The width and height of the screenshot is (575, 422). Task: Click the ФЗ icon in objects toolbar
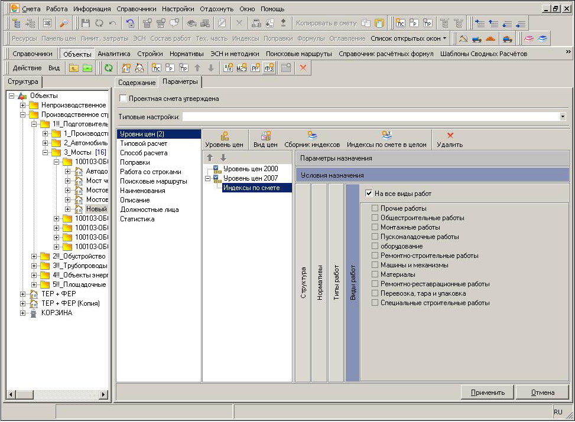(269, 68)
